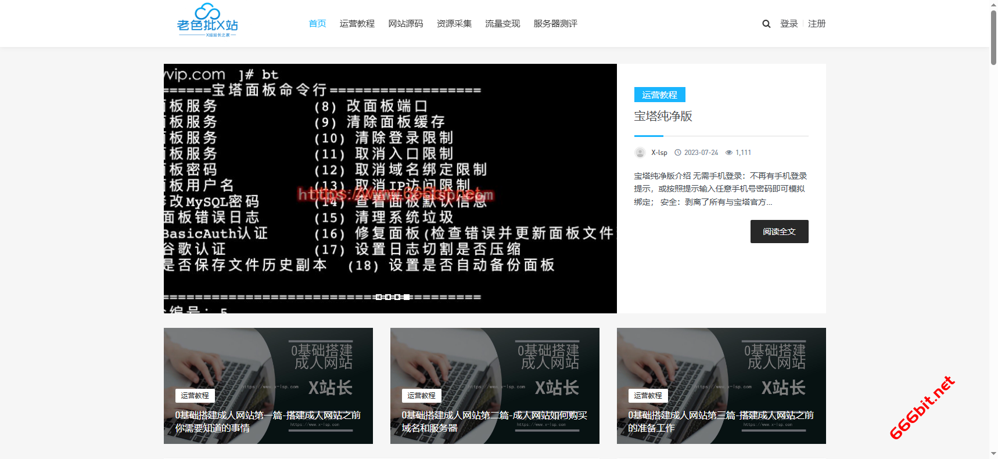Click the clock icon beside 2023-07-24
This screenshot has width=998, height=459.
(x=677, y=153)
